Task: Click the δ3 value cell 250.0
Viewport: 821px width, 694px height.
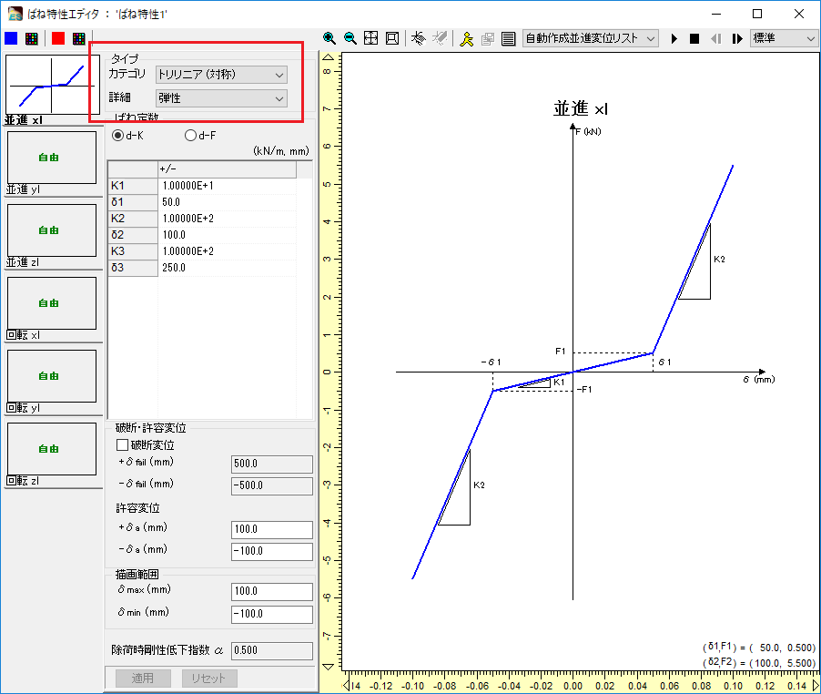Action: click(x=227, y=268)
